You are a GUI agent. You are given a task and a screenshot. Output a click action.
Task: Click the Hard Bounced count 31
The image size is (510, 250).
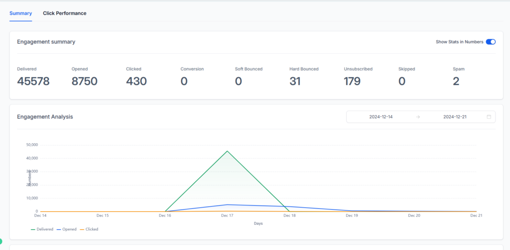pos(295,81)
